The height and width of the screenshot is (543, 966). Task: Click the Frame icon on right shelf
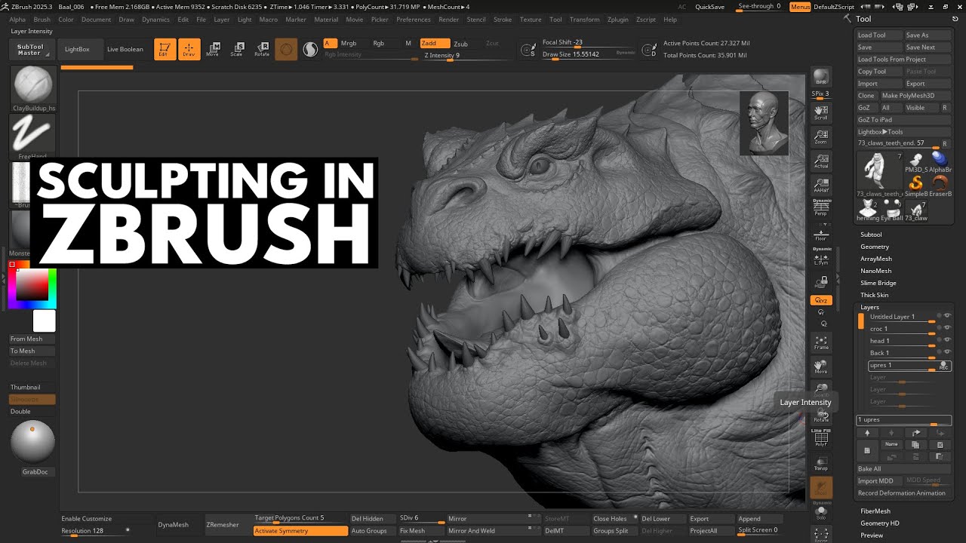pyautogui.click(x=820, y=342)
